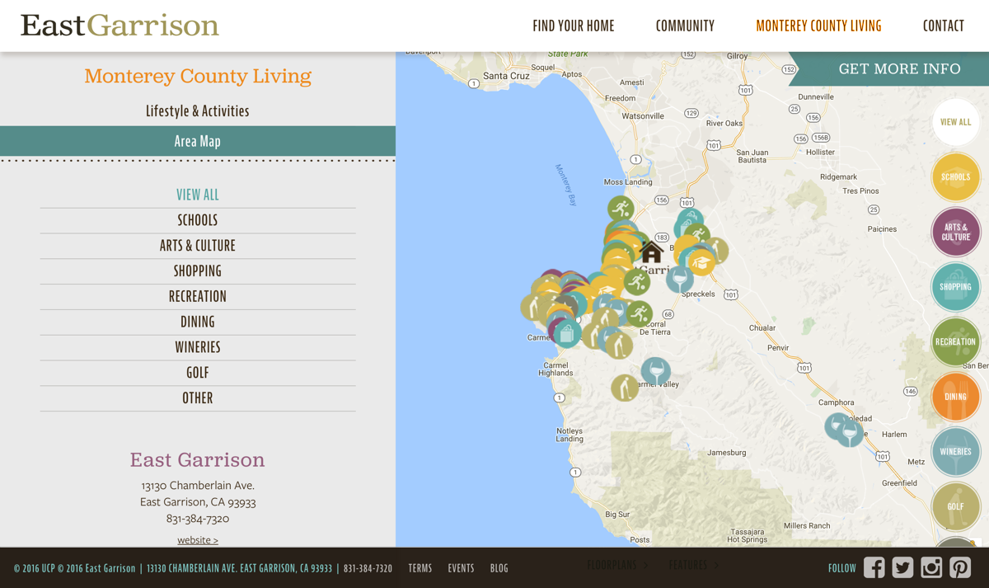Open the Instagram social icon
The height and width of the screenshot is (588, 989).
pyautogui.click(x=931, y=567)
